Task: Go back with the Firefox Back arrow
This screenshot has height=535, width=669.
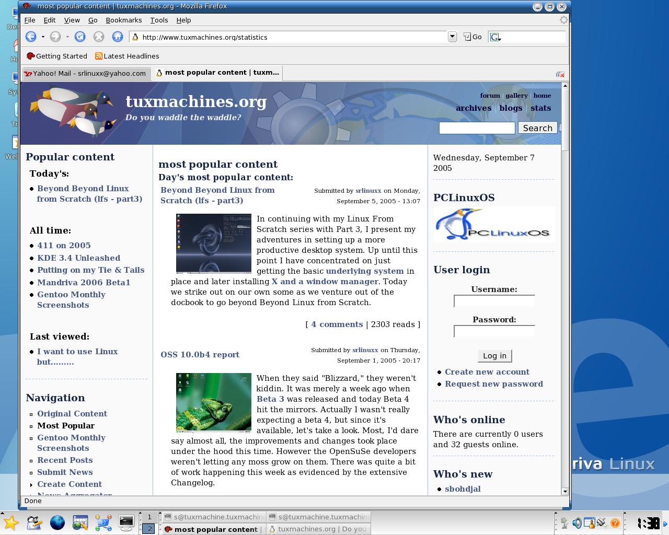Action: click(x=31, y=37)
